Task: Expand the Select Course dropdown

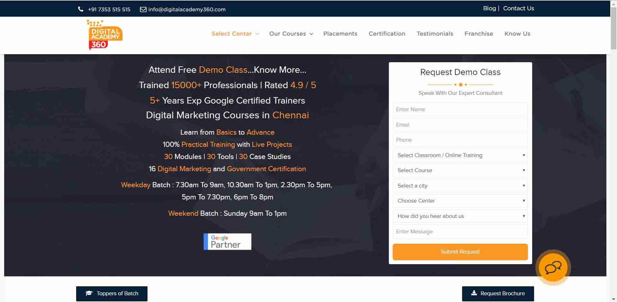Action: (x=460, y=170)
